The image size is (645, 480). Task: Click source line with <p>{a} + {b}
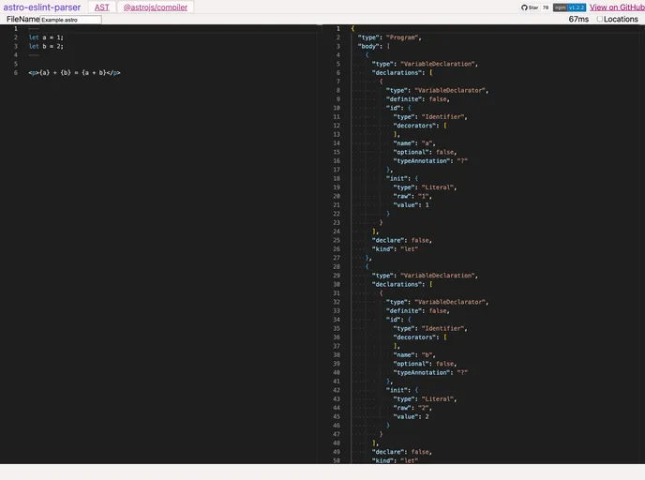74,73
